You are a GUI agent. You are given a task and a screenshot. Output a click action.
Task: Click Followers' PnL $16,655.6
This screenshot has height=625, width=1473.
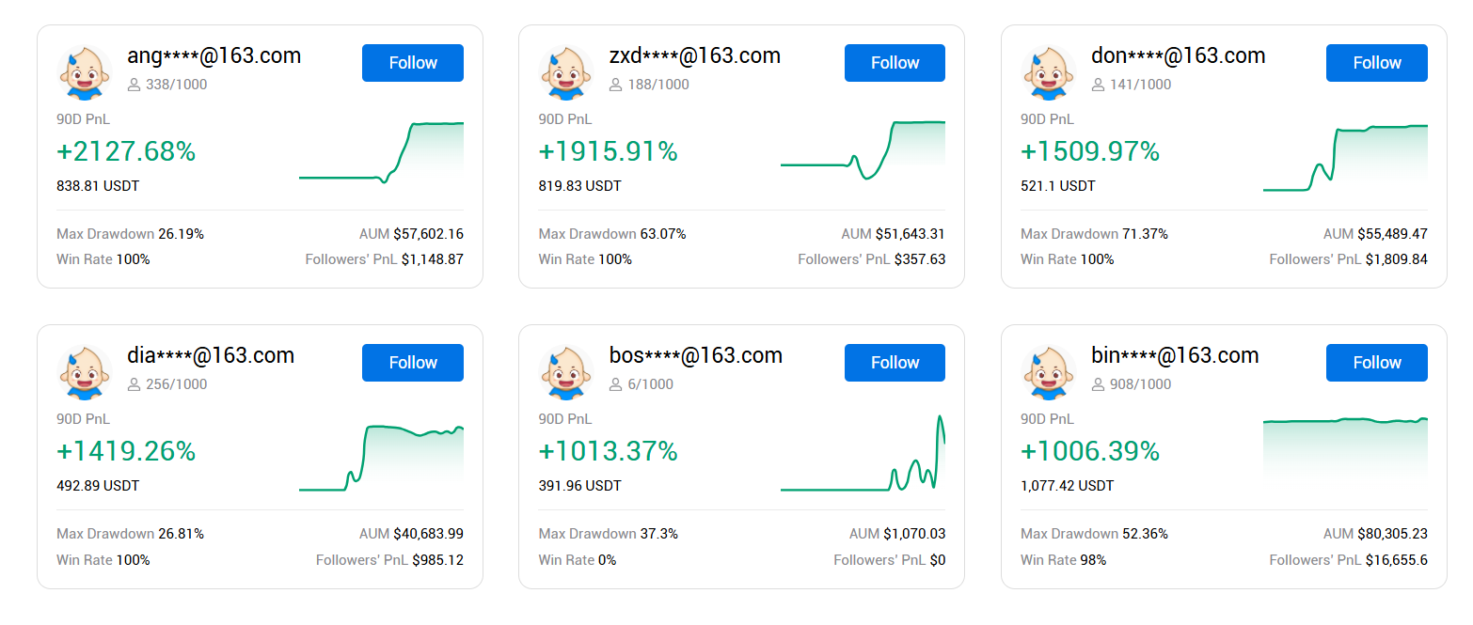point(1396,560)
